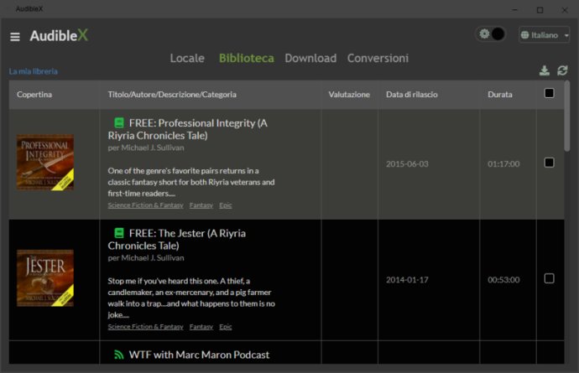Switch to the Biblioteca tab
The height and width of the screenshot is (373, 579).
247,59
